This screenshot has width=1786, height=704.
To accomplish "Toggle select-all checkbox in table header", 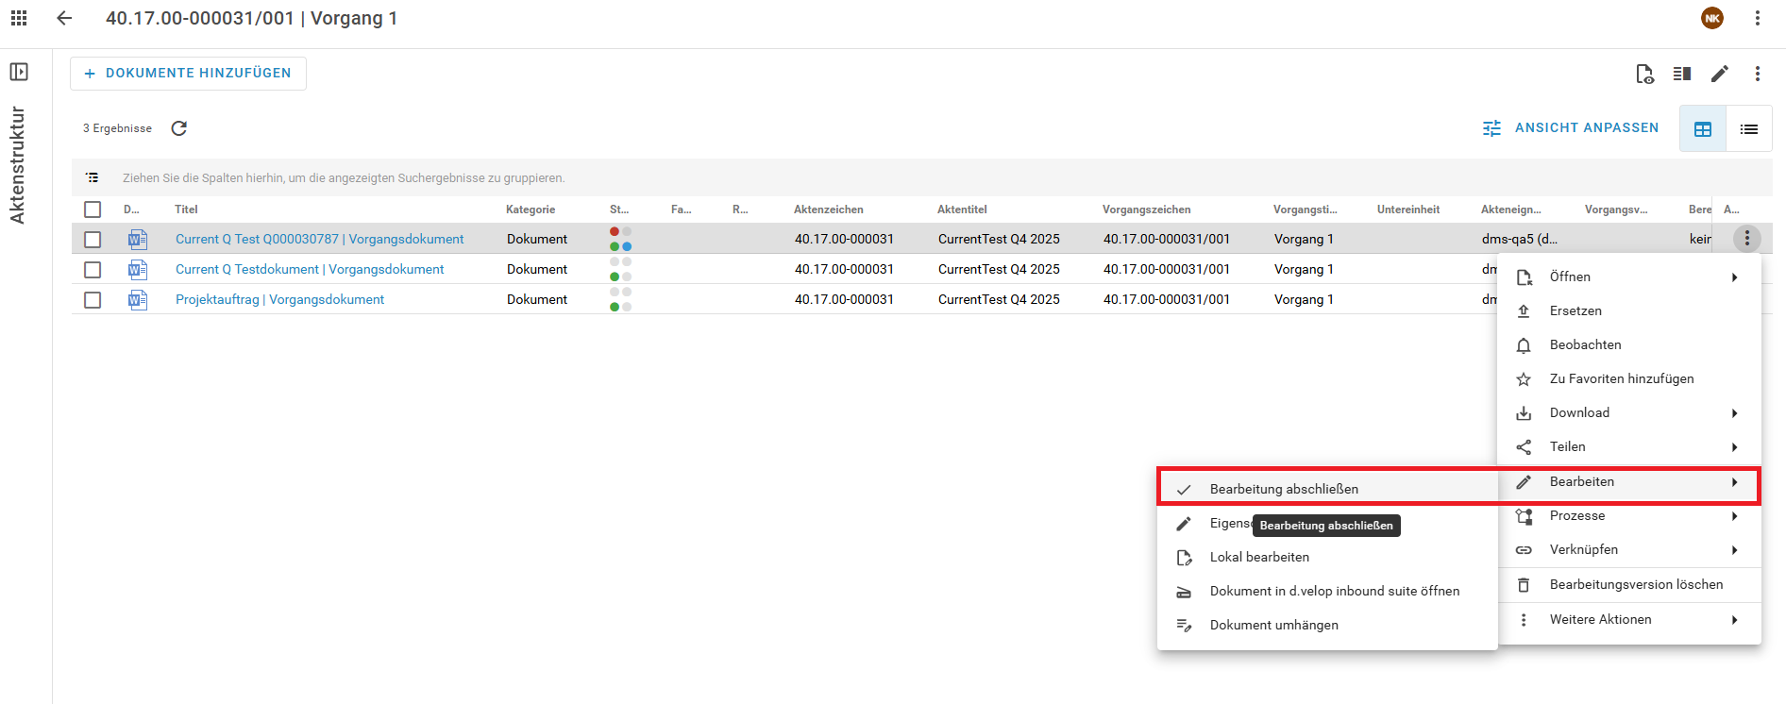I will coord(93,210).
